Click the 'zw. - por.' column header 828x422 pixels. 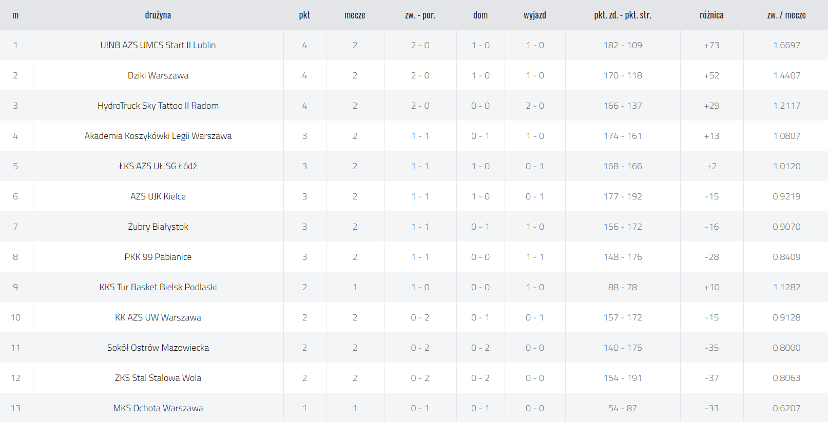420,15
